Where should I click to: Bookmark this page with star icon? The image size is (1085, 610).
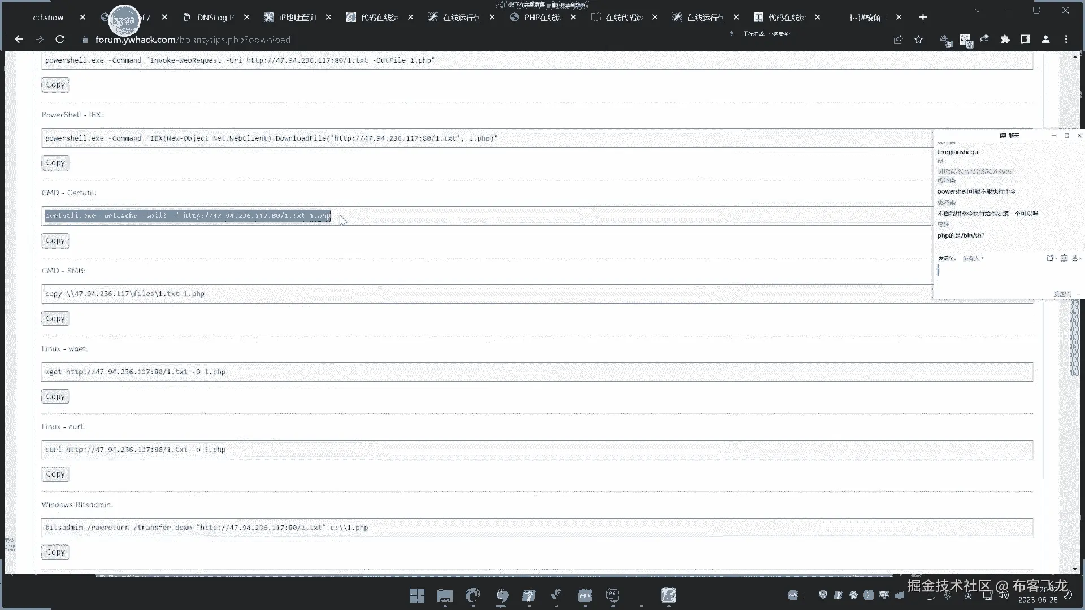coord(918,40)
